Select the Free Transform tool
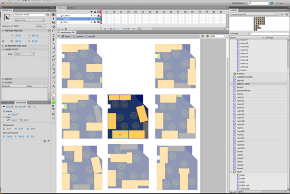Viewport: 290px width, 194px height. point(53,22)
